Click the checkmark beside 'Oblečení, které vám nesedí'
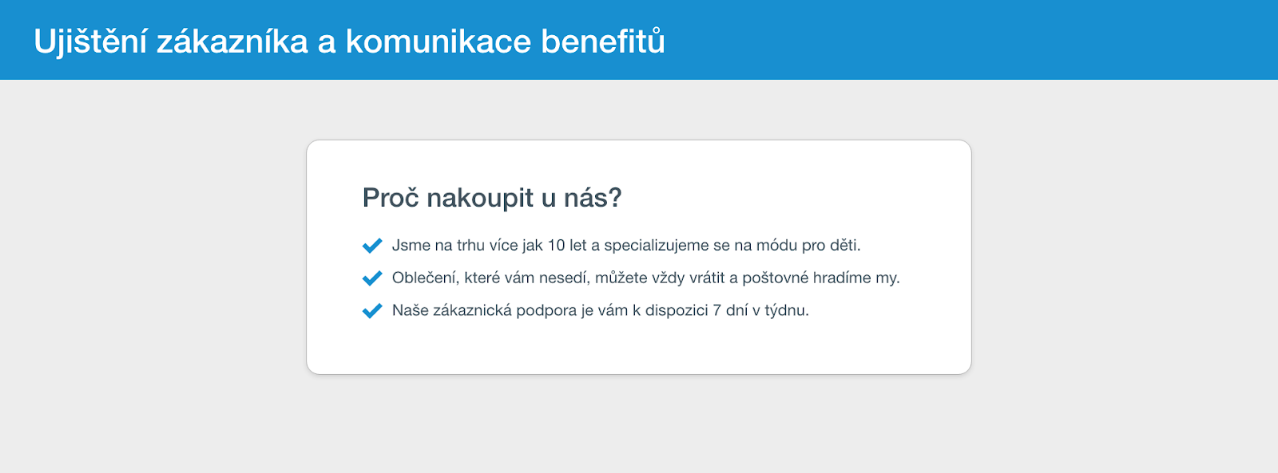Screen dimensions: 1278x473 (372, 278)
